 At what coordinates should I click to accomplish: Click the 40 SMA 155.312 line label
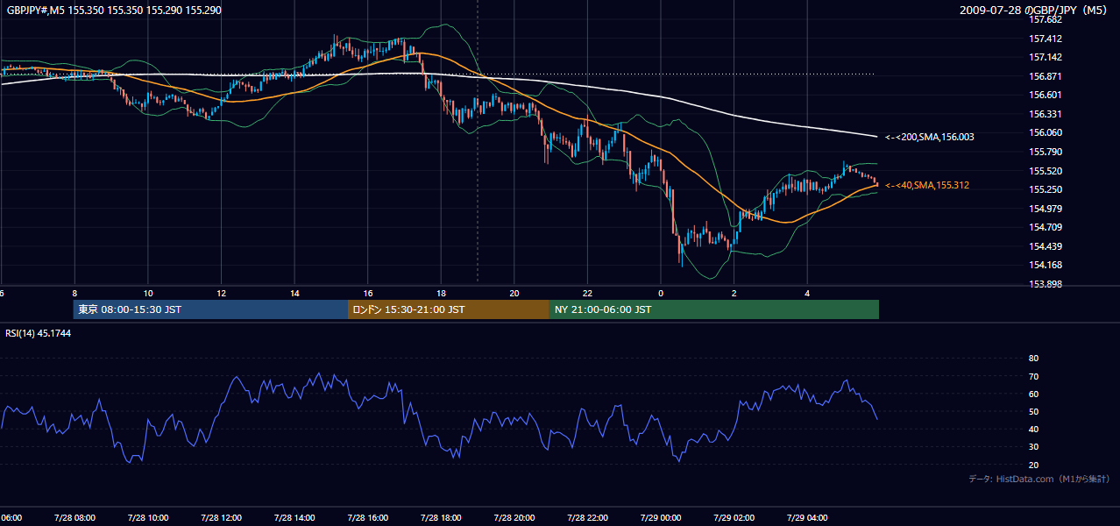927,185
